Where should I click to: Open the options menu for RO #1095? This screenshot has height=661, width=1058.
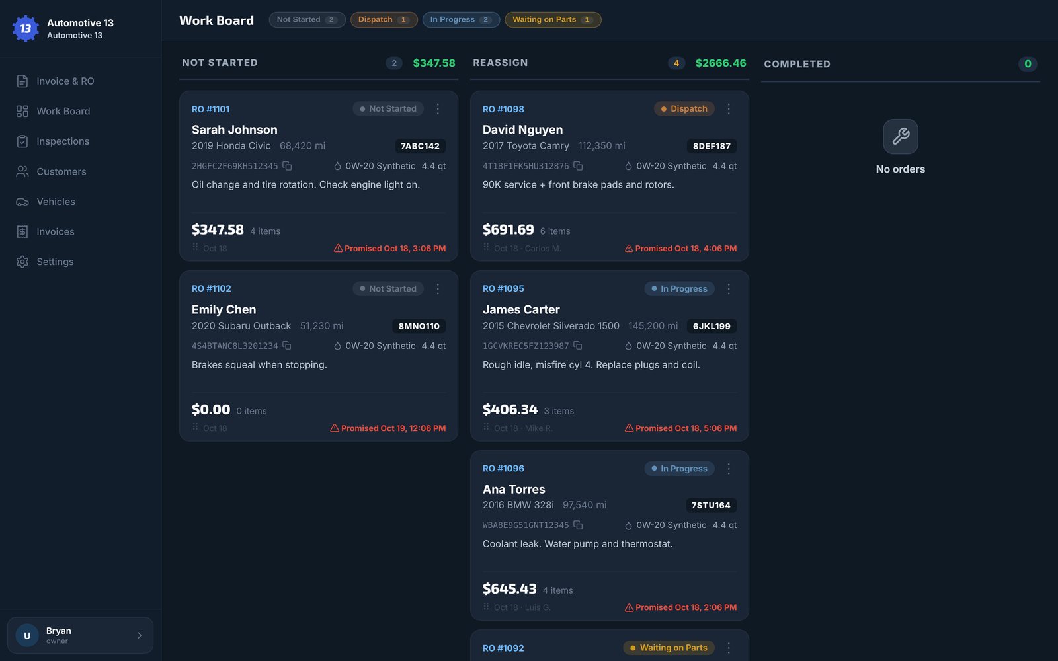pyautogui.click(x=729, y=289)
